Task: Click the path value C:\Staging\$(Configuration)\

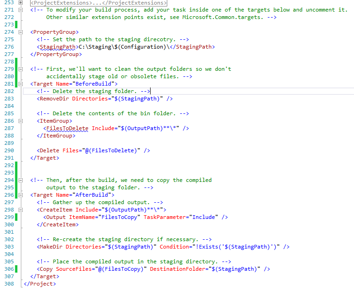Action: tap(124, 47)
